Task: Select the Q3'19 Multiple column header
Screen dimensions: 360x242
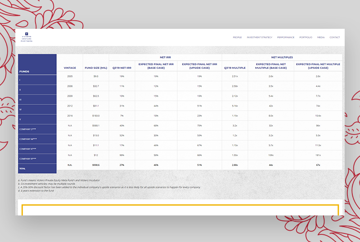Action: 235,67
